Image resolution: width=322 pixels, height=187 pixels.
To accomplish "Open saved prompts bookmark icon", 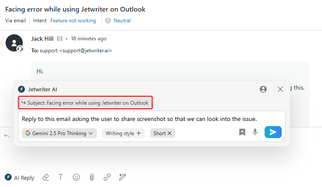I will coord(242,133).
